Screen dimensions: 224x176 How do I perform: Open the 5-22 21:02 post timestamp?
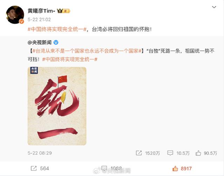point(39,20)
